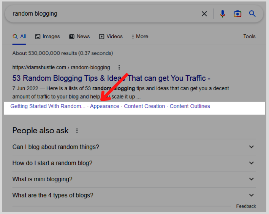The image size is (269, 214).
Task: Open the three-dot menu beside damshustle.com URL
Action: [119, 67]
